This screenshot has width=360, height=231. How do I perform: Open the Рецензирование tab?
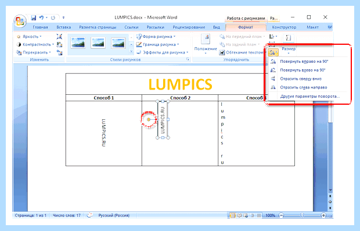[x=189, y=27]
